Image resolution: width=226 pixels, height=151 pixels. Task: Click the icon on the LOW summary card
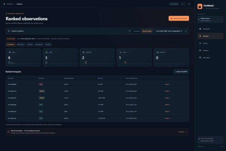[47, 52]
